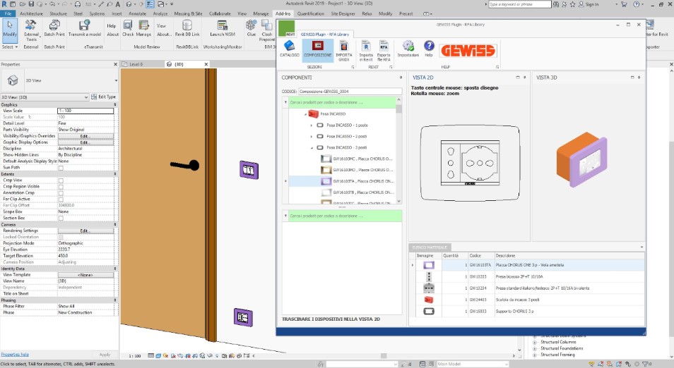Switch to the Level 0 view tab

[136, 64]
